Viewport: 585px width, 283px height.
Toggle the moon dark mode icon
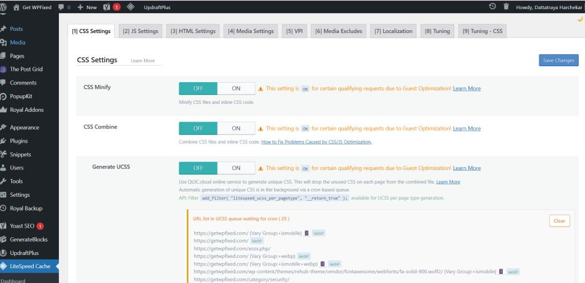click(x=580, y=19)
